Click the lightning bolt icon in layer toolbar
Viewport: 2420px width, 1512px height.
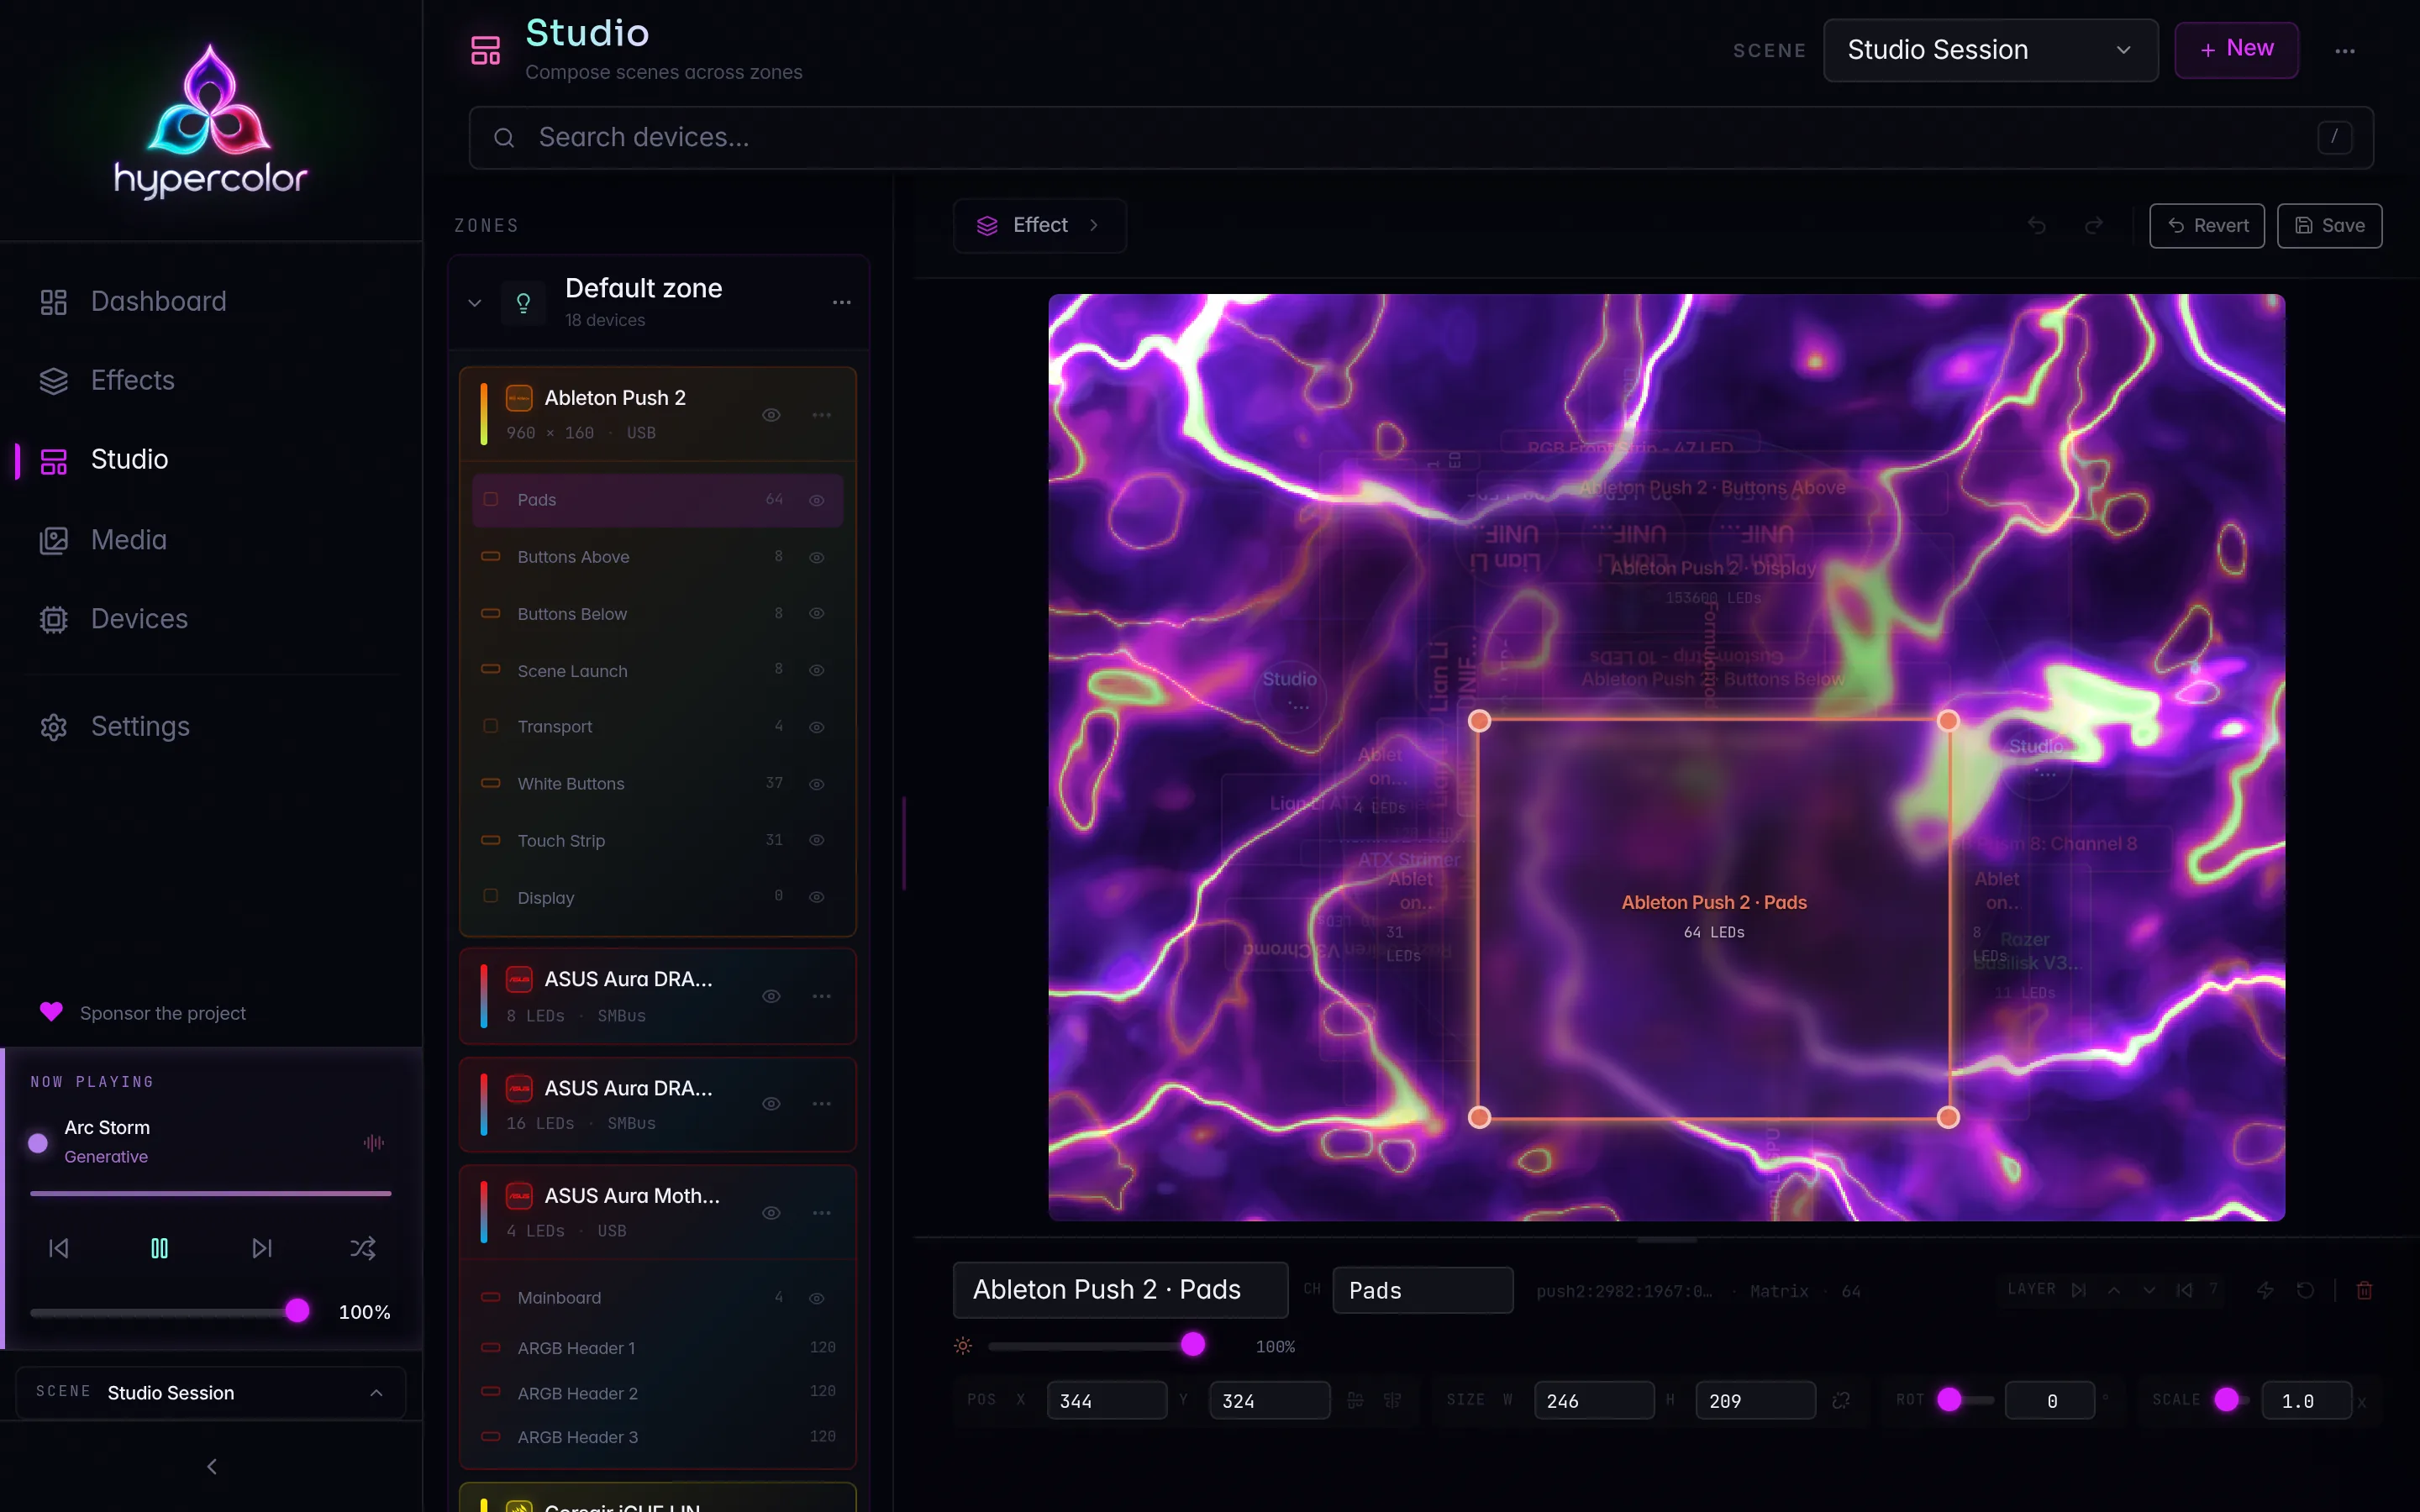2265,1290
